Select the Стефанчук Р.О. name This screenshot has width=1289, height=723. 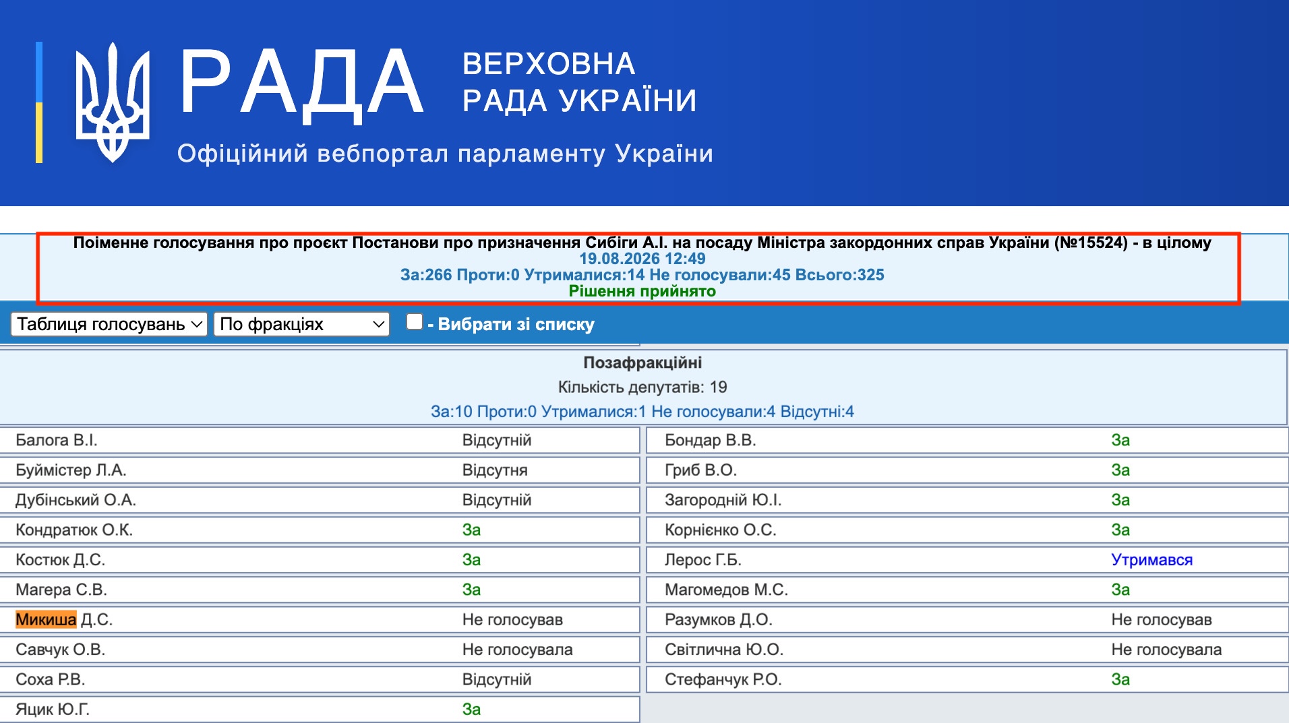pyautogui.click(x=723, y=679)
